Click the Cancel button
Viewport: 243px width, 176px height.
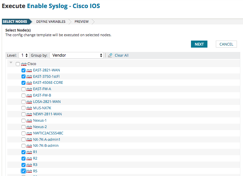[226, 44]
